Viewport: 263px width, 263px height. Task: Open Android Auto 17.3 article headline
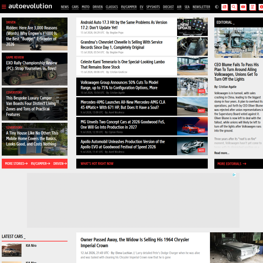tap(124, 25)
